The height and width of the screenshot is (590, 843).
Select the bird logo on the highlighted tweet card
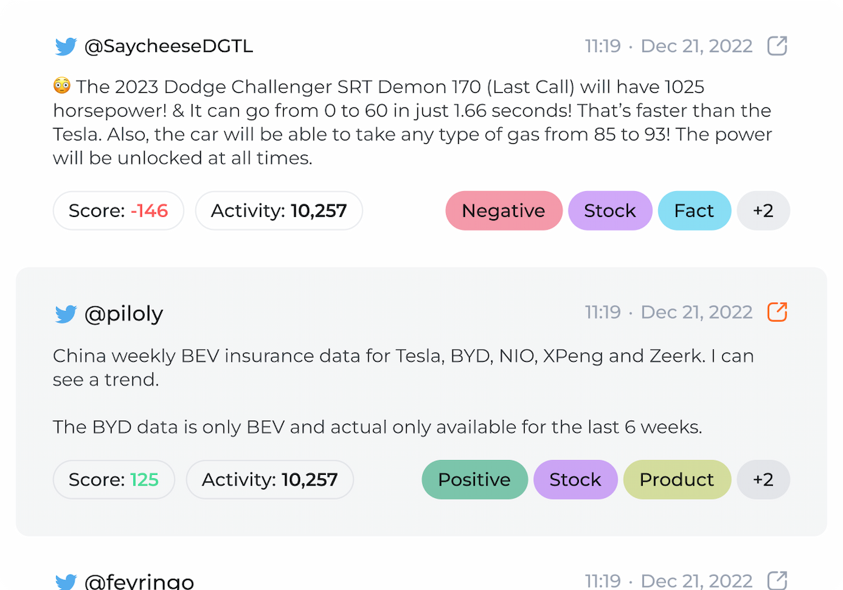point(66,314)
